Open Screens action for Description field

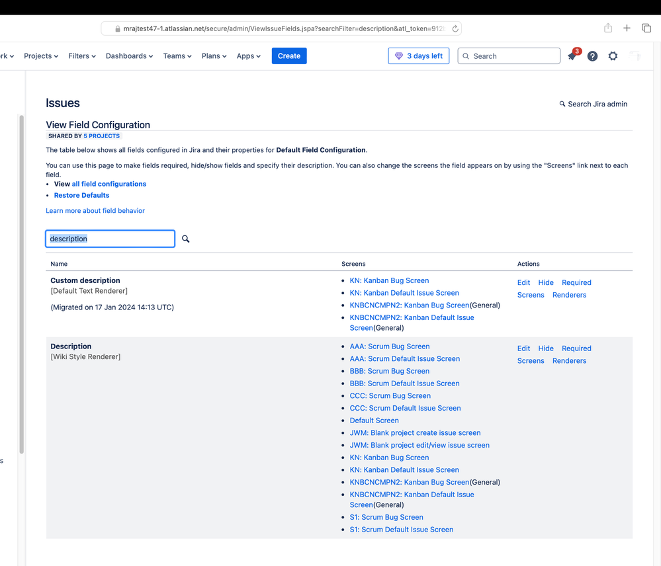531,361
